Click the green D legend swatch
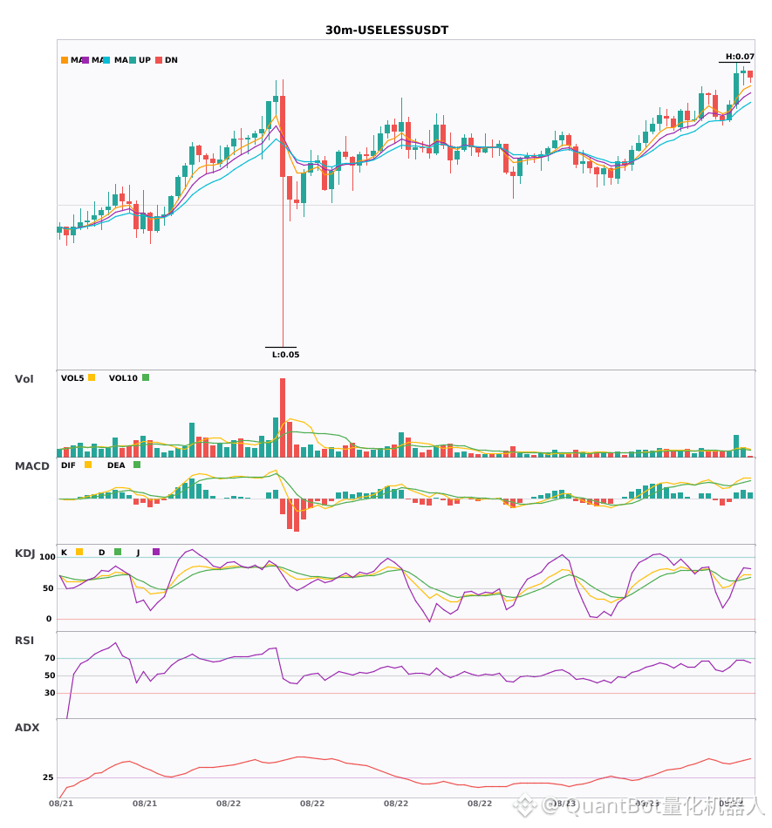This screenshot has height=828, width=772. pyautogui.click(x=118, y=552)
